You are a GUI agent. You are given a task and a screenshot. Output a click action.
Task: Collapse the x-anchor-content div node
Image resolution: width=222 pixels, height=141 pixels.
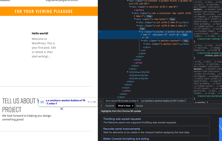(x=142, y=41)
